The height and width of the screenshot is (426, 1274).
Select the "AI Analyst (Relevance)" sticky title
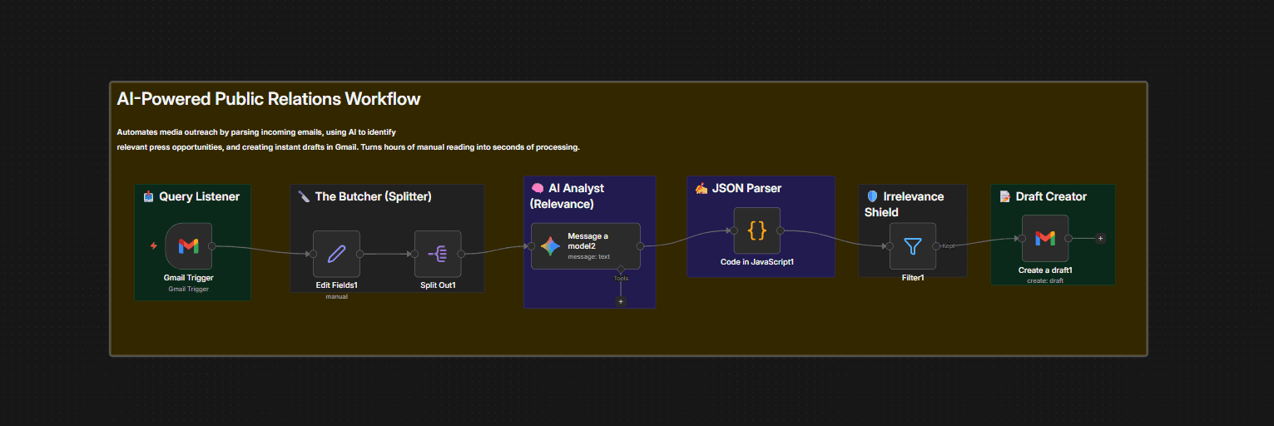568,196
